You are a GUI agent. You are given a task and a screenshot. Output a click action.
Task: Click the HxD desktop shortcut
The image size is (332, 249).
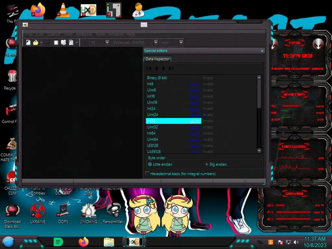[89, 10]
